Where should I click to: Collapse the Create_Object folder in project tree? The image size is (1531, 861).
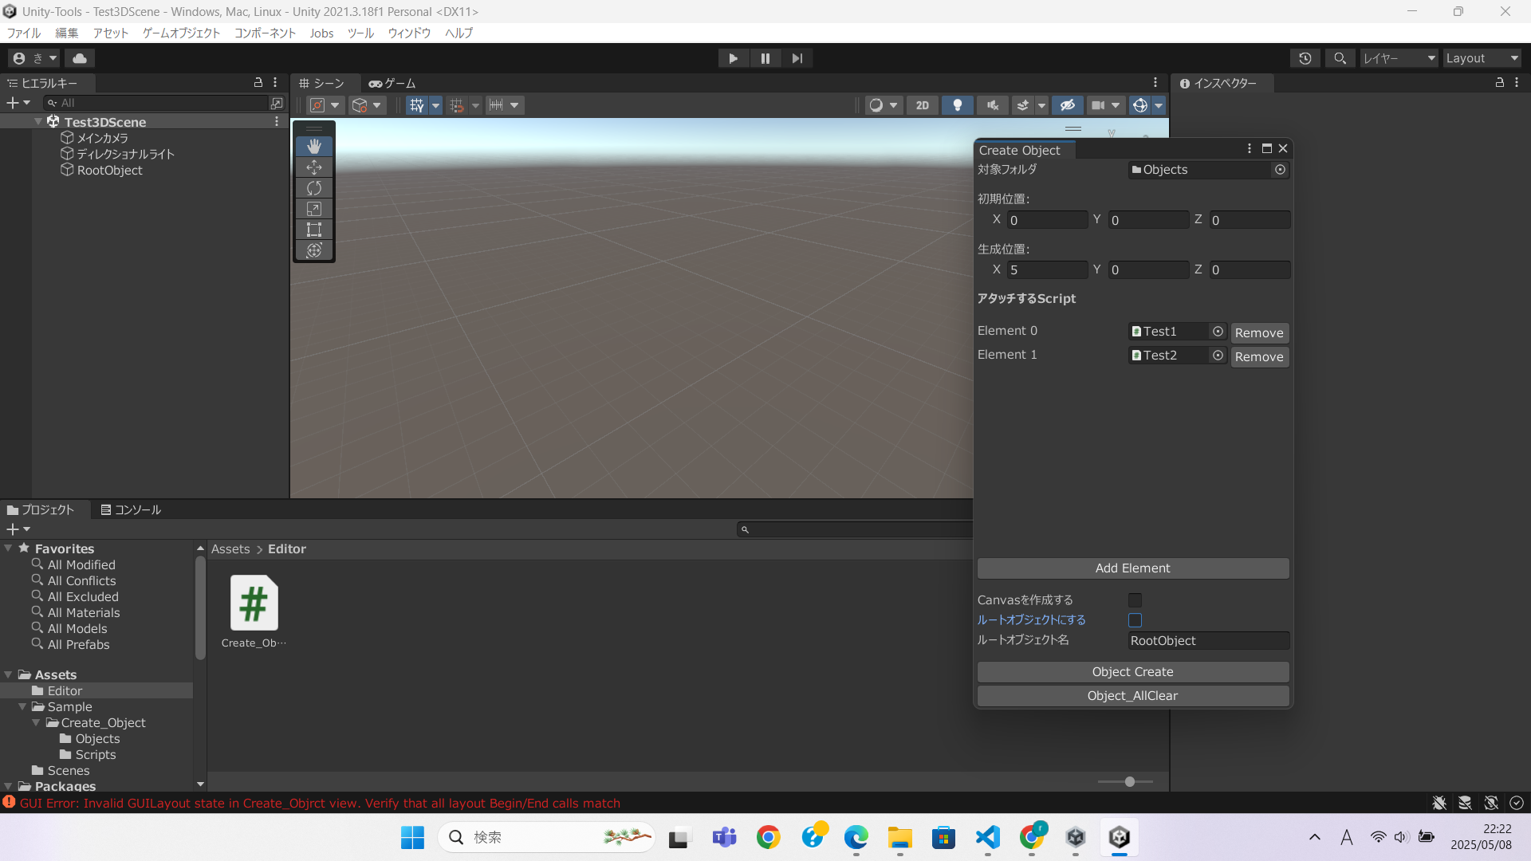pyautogui.click(x=36, y=723)
